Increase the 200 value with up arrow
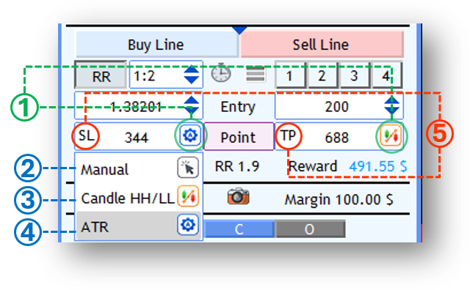This screenshot has width=470, height=290. pos(391,100)
